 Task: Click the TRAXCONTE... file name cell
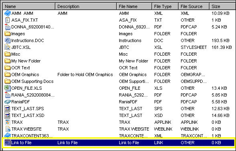(x=133, y=136)
